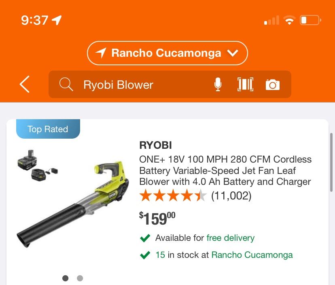The width and height of the screenshot is (335, 285).
Task: Tap the leaf blower product image
Action: pyautogui.click(x=73, y=198)
